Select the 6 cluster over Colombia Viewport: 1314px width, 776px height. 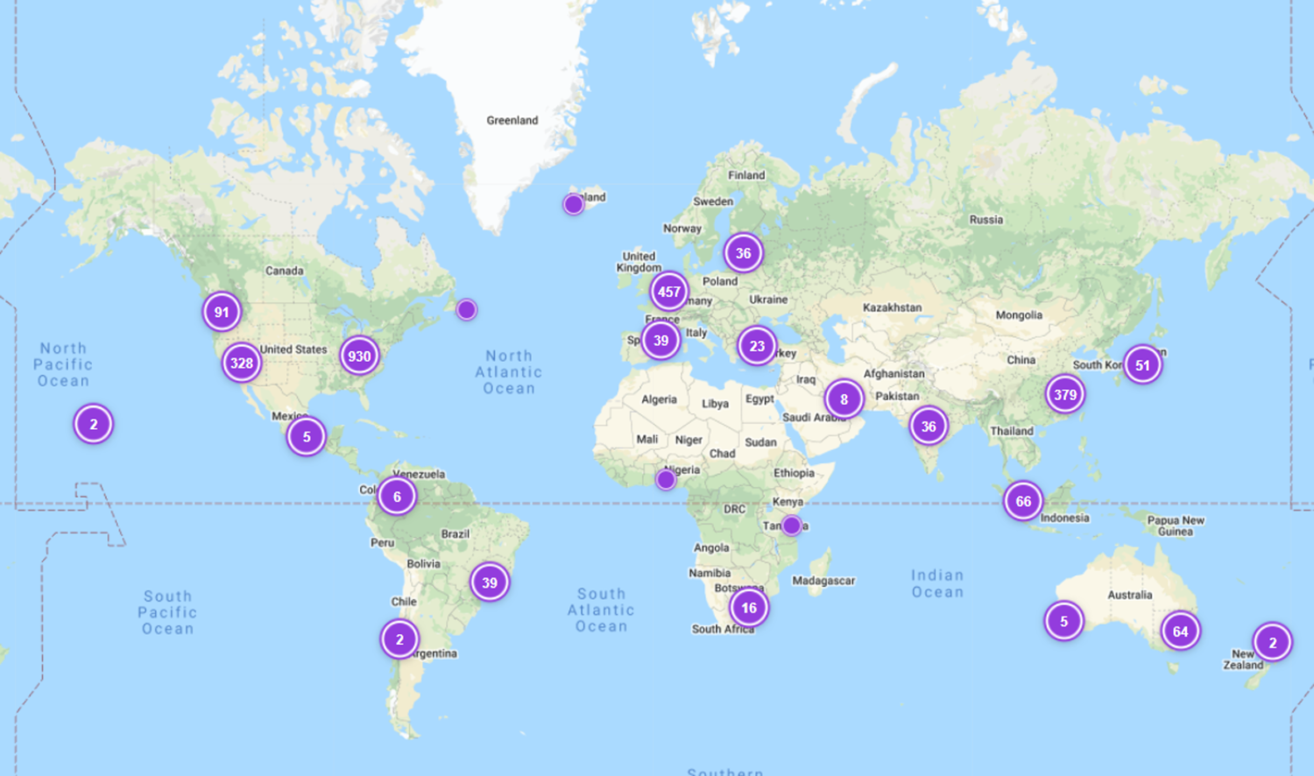(x=396, y=495)
